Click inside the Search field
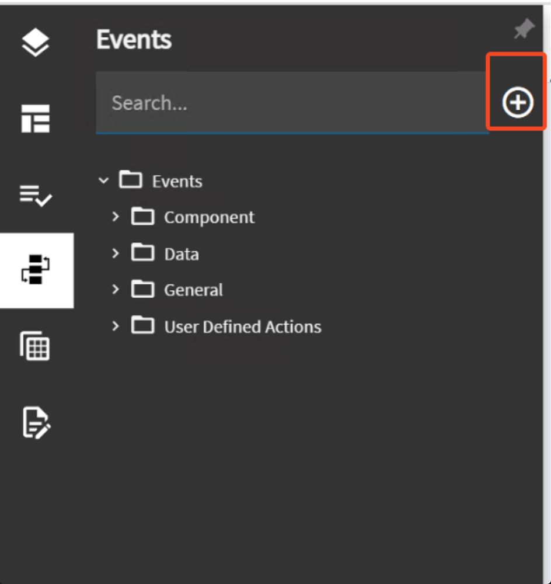This screenshot has height=584, width=551. click(263, 103)
